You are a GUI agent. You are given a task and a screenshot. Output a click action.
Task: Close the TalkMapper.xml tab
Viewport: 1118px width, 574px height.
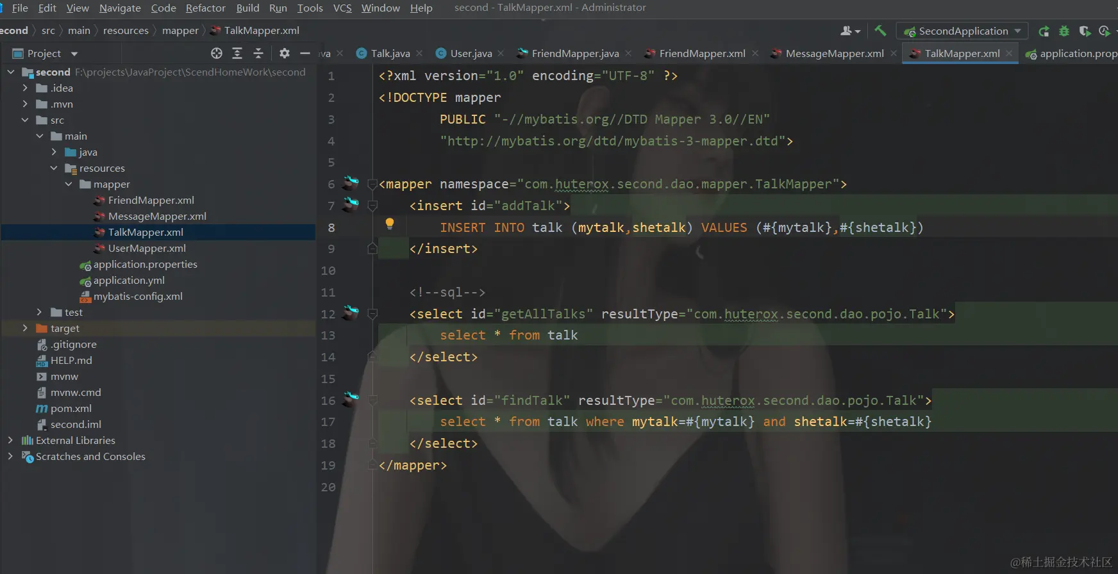click(1009, 53)
